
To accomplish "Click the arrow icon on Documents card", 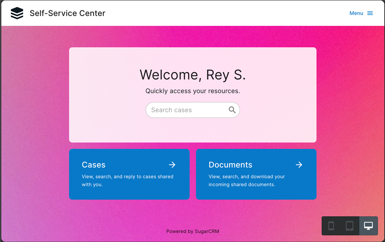I will [x=299, y=165].
